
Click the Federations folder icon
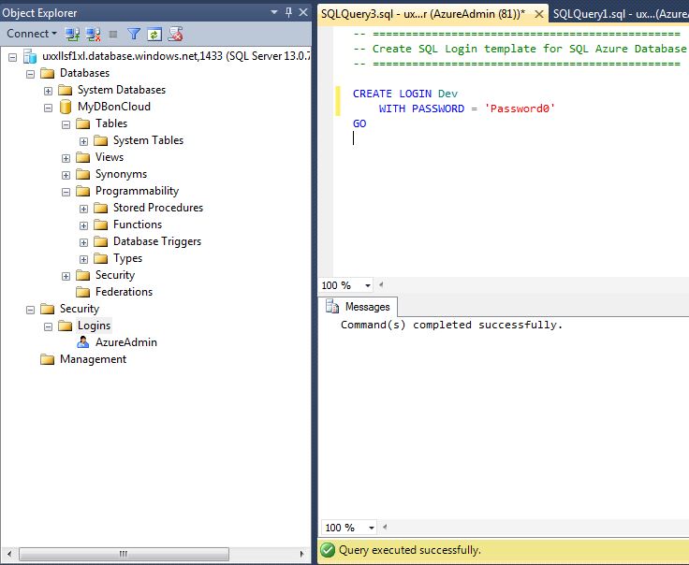pos(82,293)
